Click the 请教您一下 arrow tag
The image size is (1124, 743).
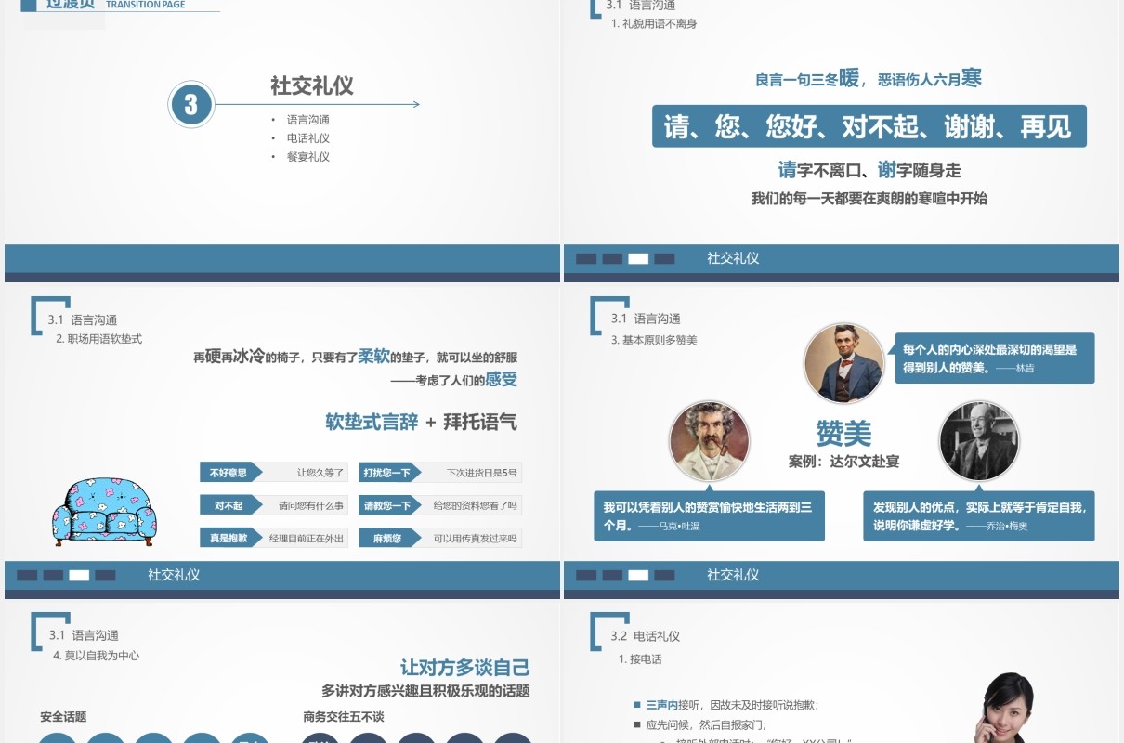(390, 505)
